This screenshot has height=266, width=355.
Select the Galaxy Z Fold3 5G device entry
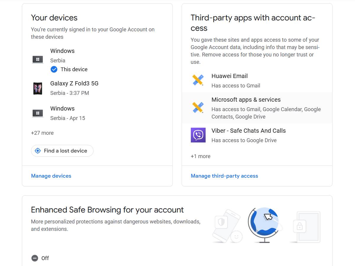74,83
